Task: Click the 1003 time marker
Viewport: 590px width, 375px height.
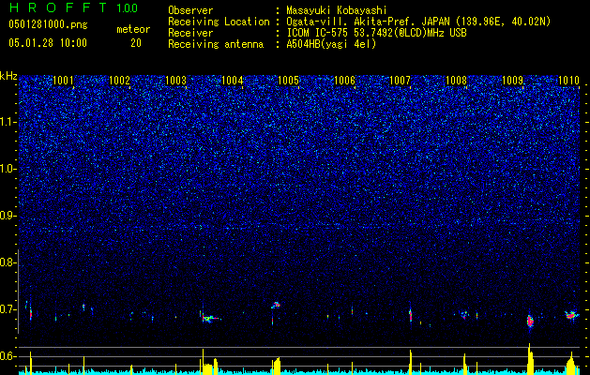Action: (175, 81)
